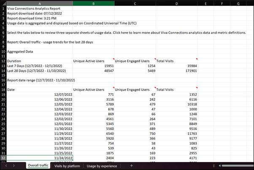Screen dimensions: 254x170
Task: Click the date cell 12/01/2022
Action: (x=40, y=124)
